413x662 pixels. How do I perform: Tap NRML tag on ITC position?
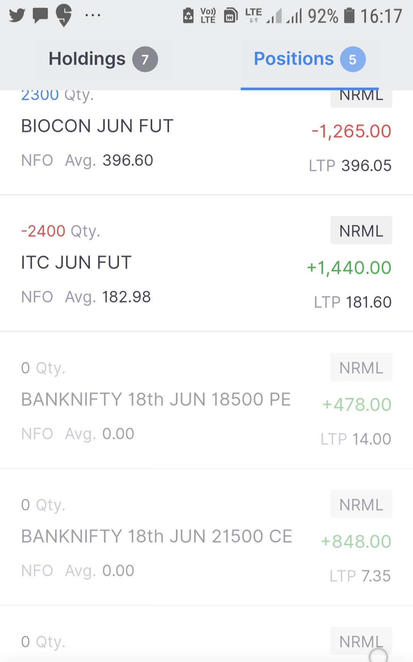(x=361, y=231)
